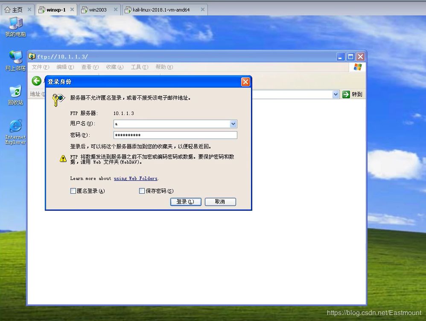Close the winxp-1 VM tab

[72, 9]
